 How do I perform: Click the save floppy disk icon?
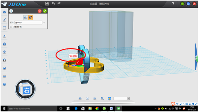pyautogui.click(x=47, y=4)
